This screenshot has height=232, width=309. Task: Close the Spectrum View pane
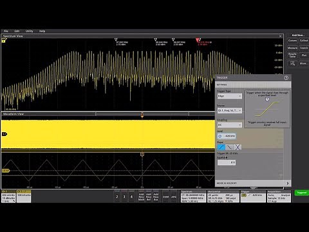point(280,36)
